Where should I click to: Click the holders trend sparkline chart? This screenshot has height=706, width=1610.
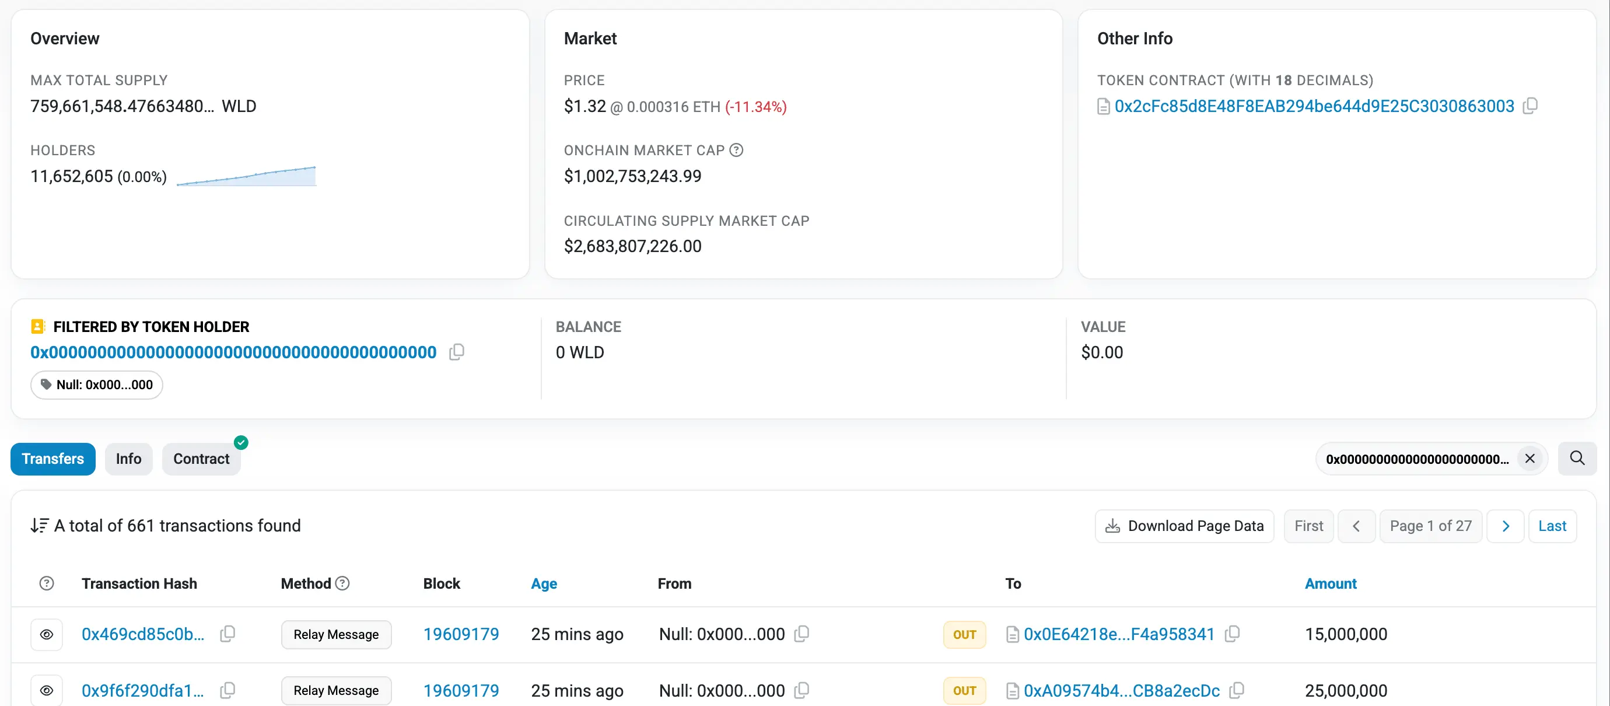pos(246,176)
